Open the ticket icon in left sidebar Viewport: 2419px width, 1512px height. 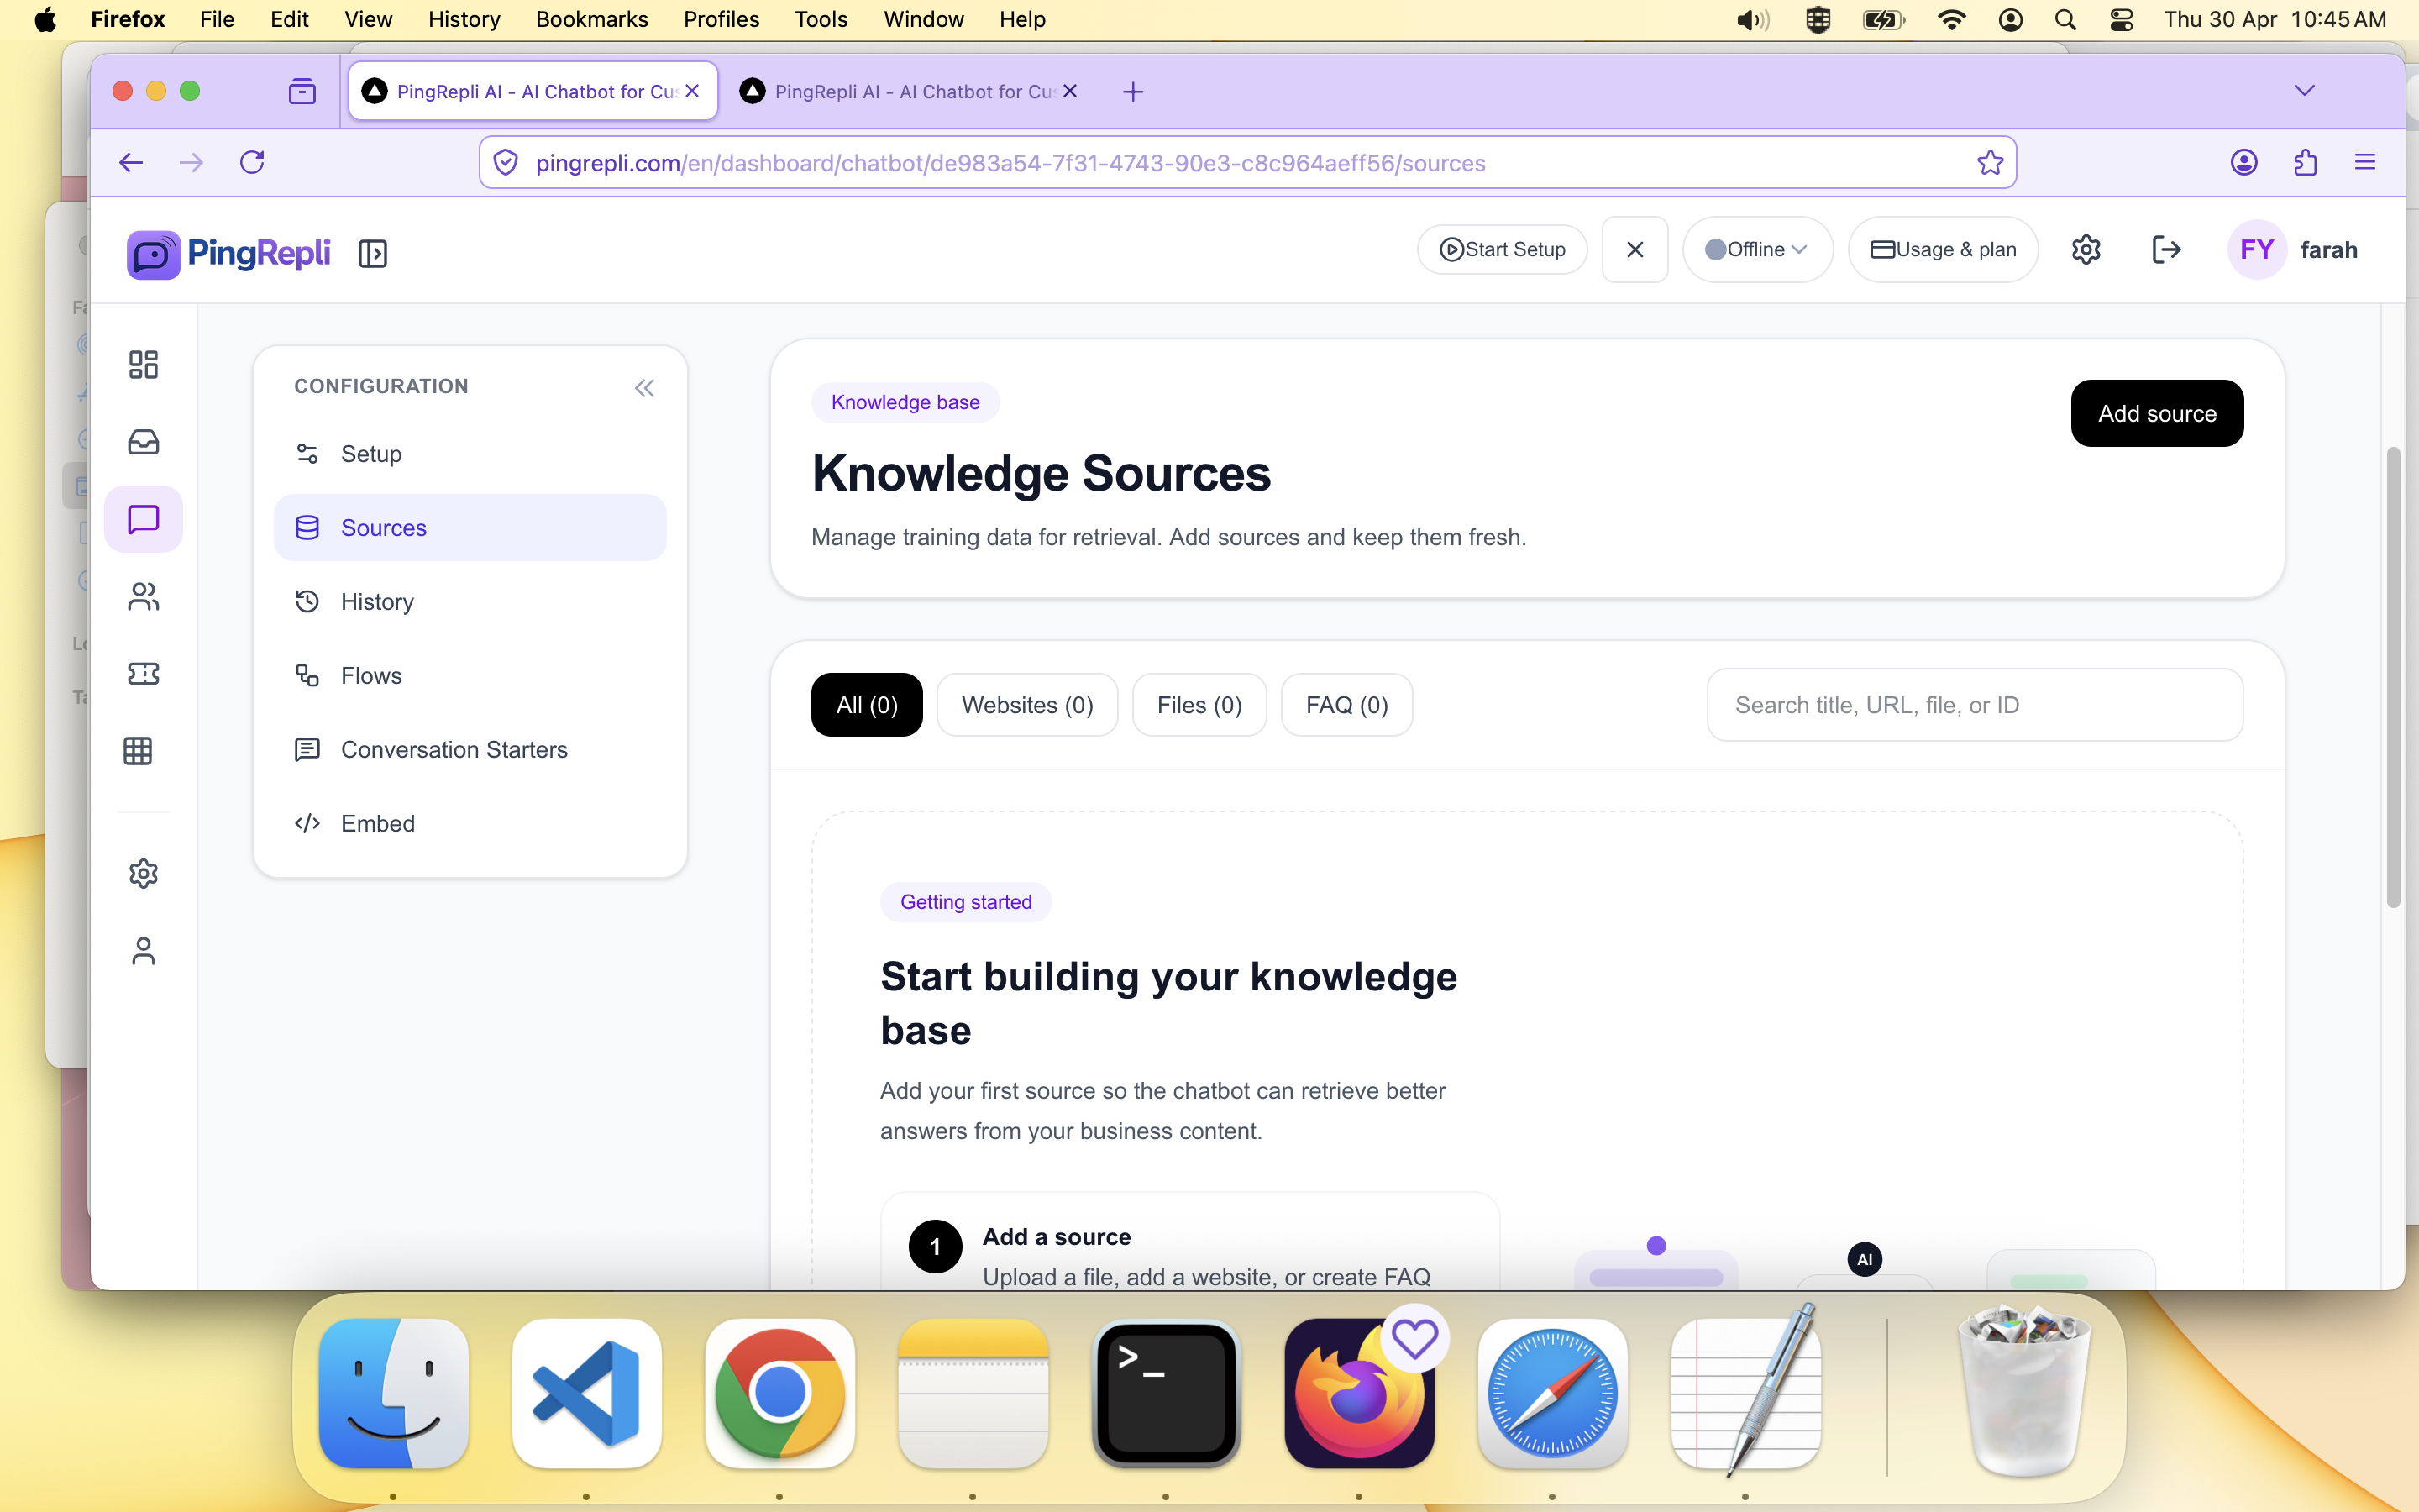pos(143,673)
